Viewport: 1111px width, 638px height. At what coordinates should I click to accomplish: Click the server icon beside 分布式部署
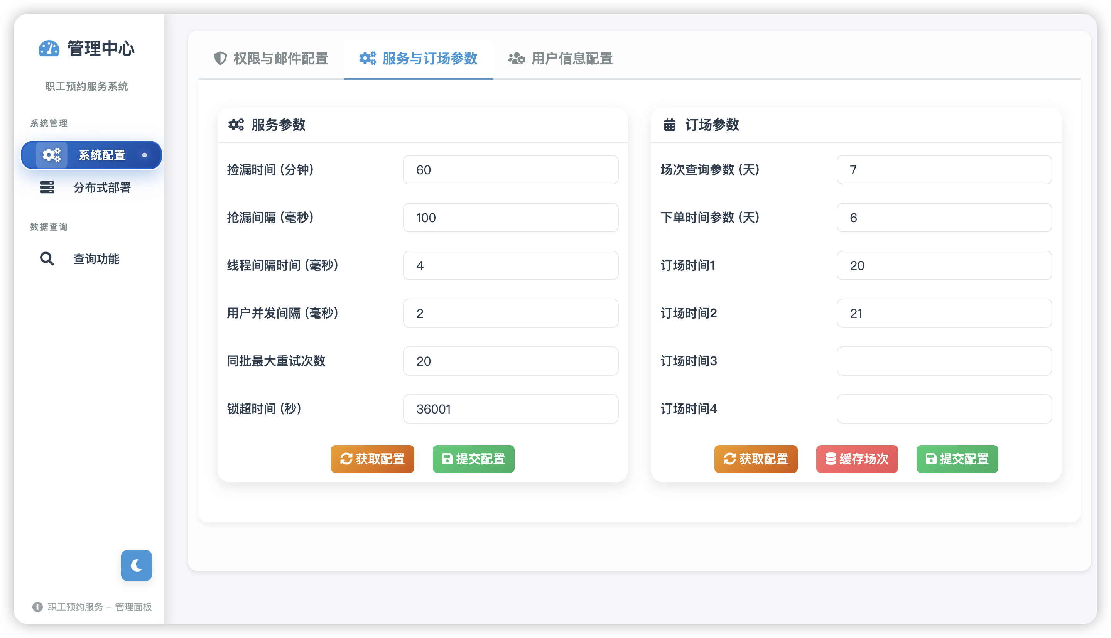pos(47,187)
